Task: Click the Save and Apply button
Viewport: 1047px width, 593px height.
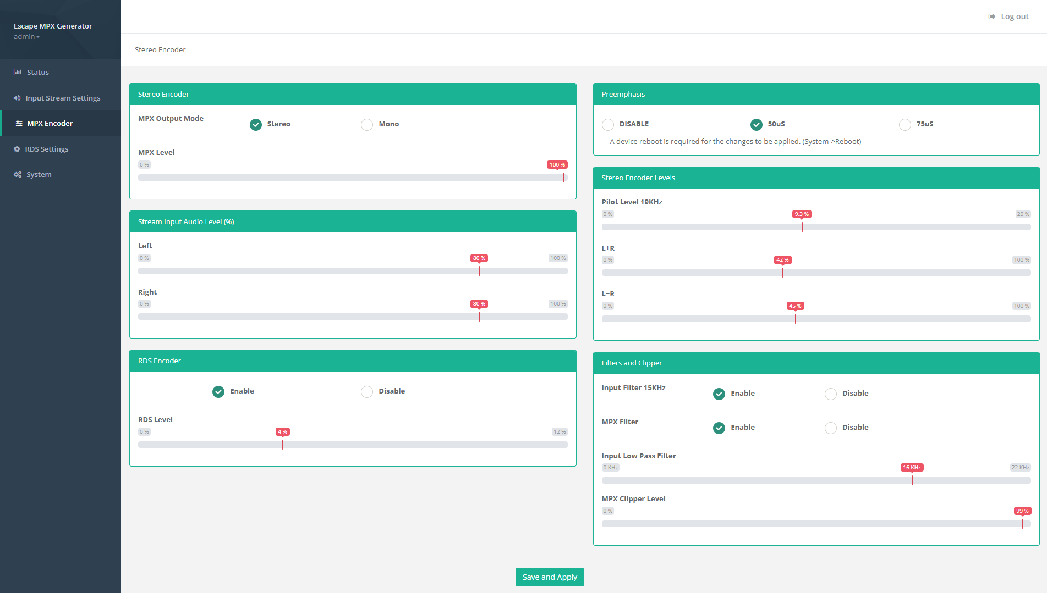Action: [x=549, y=577]
